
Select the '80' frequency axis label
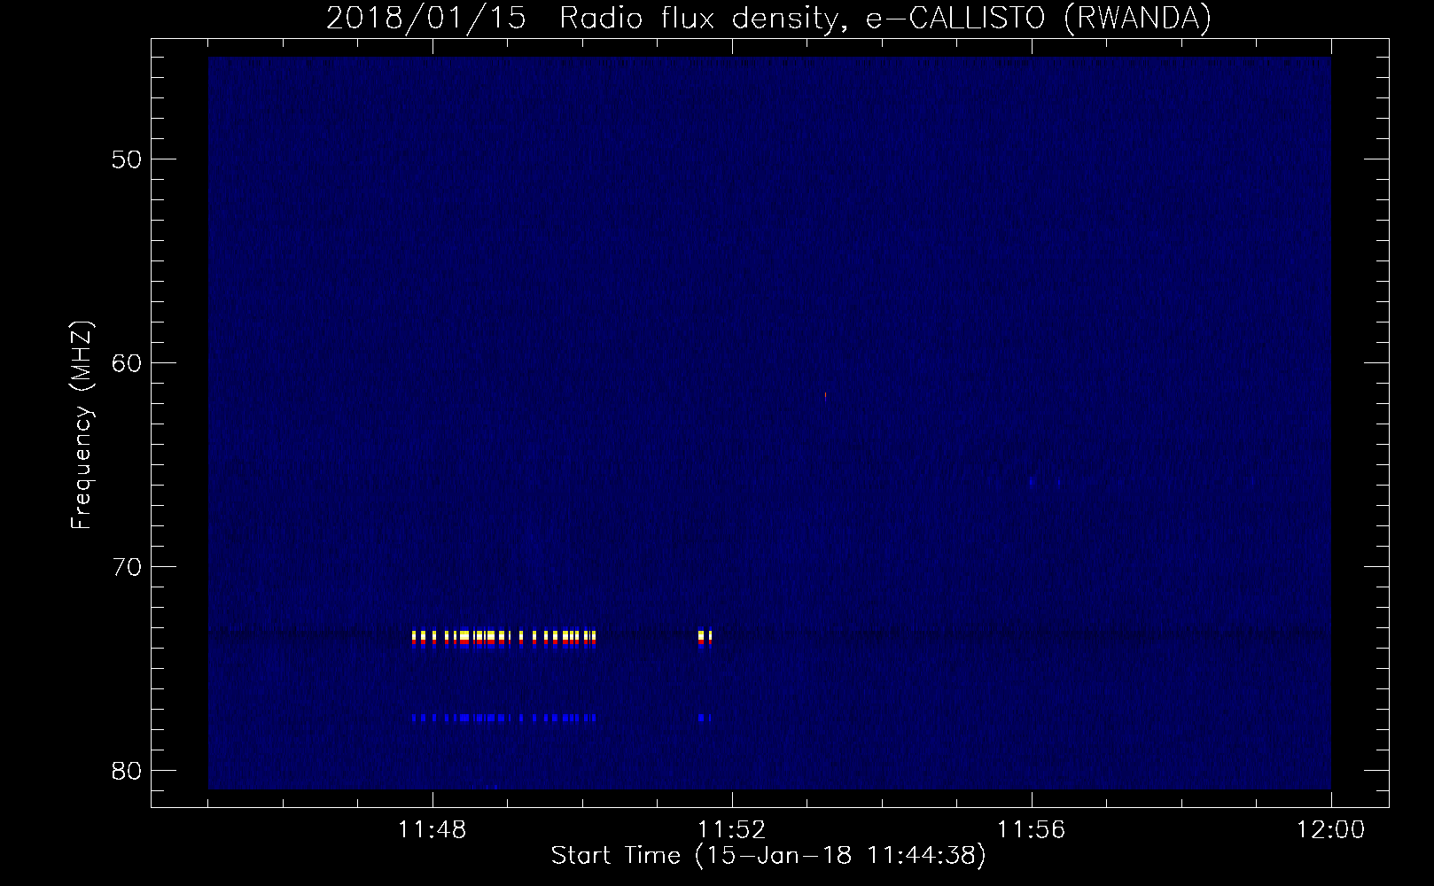point(126,771)
